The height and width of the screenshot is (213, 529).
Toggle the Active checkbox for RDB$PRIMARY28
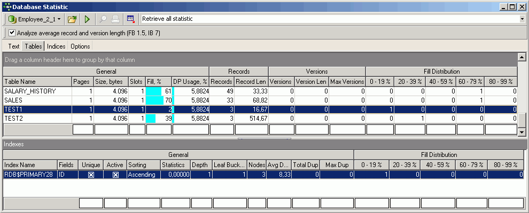pyautogui.click(x=115, y=175)
